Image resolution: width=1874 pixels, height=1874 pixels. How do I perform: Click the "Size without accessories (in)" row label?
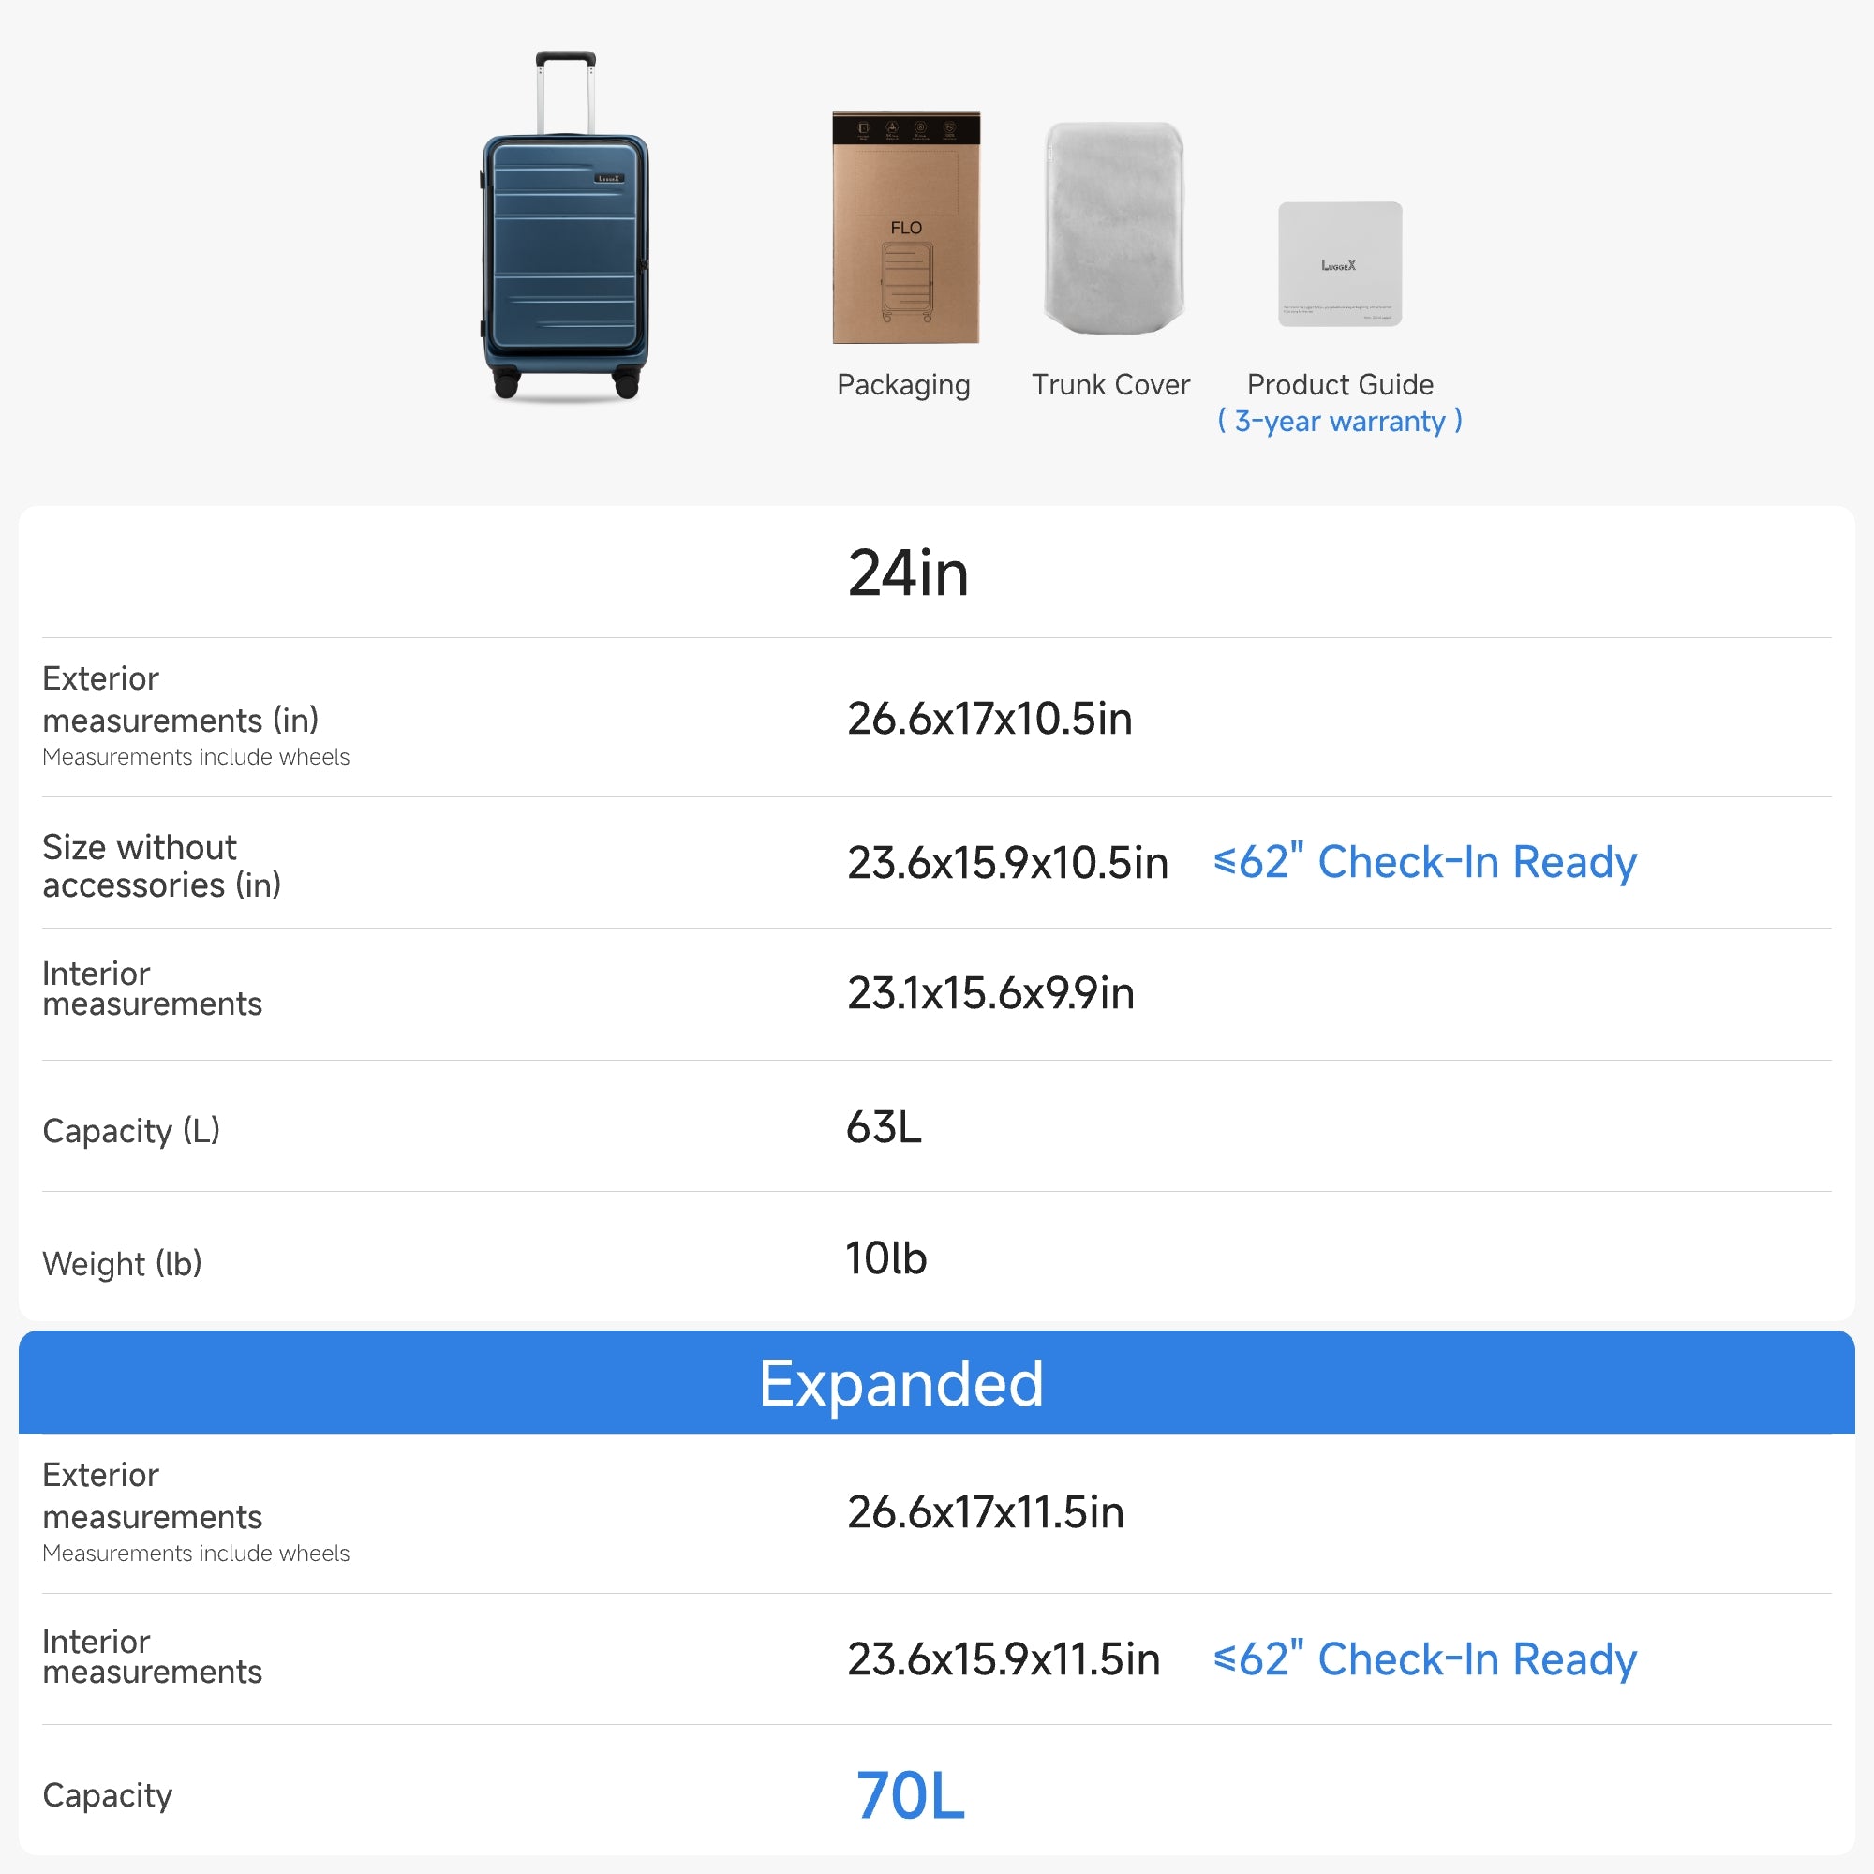pyautogui.click(x=161, y=866)
